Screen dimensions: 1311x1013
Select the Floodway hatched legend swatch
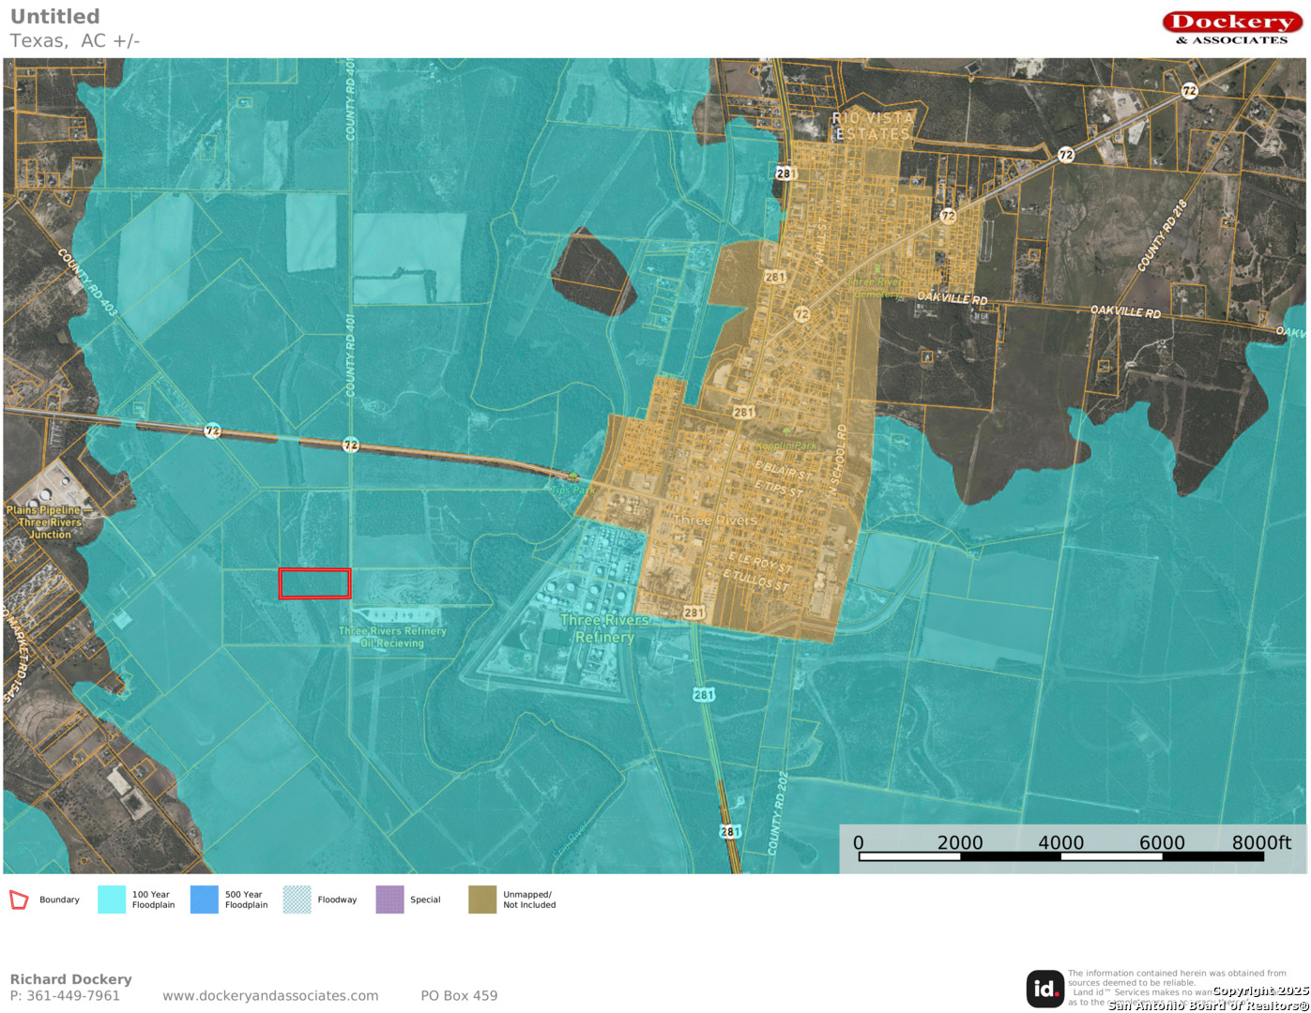click(x=297, y=900)
